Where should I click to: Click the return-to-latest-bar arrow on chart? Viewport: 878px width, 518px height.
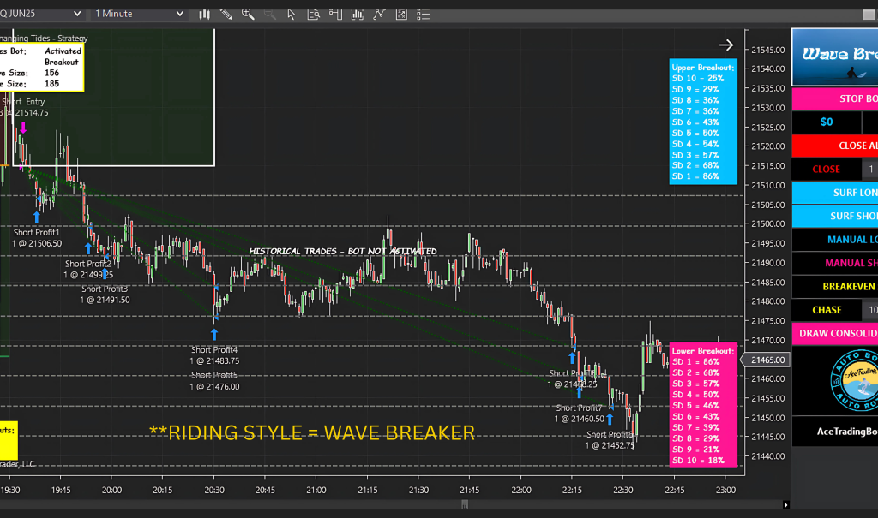(x=726, y=45)
